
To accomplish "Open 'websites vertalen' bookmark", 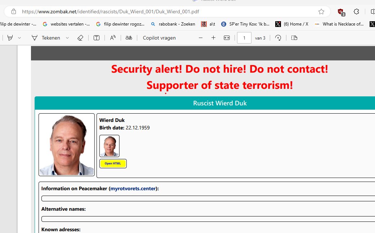I will pos(66,24).
